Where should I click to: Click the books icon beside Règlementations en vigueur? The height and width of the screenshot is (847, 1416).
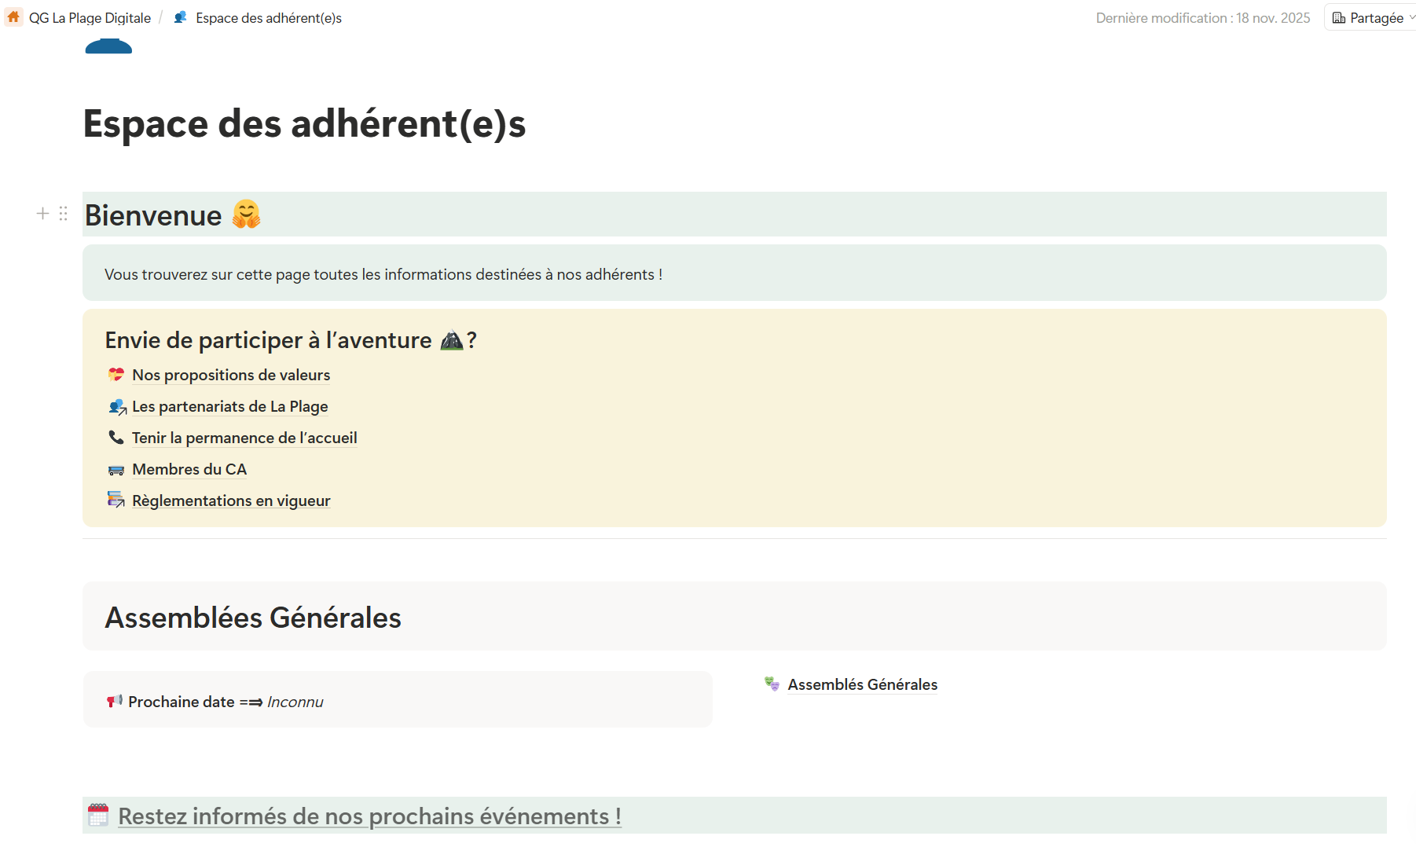coord(116,500)
